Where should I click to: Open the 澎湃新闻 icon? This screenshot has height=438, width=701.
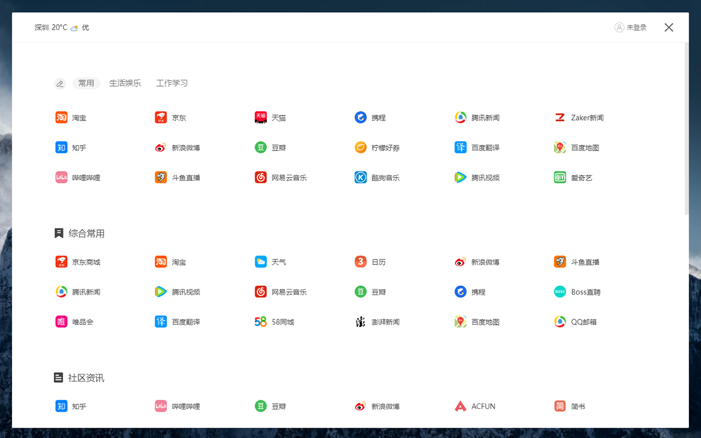[x=360, y=322]
